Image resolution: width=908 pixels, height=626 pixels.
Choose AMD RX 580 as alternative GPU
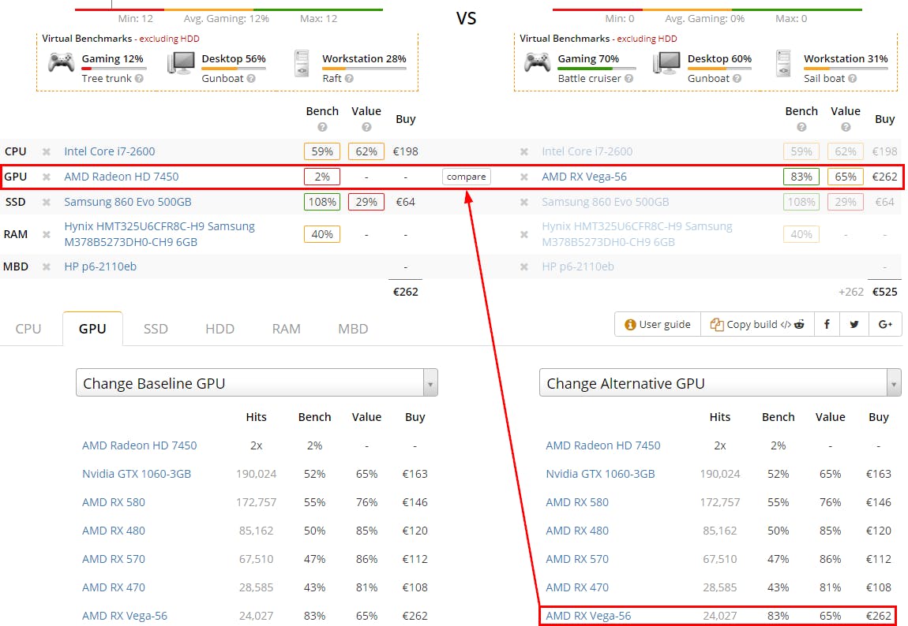(577, 502)
